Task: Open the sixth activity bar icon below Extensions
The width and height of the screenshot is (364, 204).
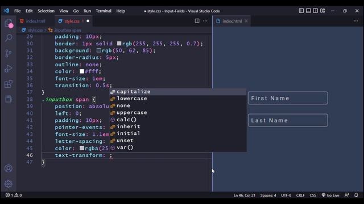Action: [9, 99]
